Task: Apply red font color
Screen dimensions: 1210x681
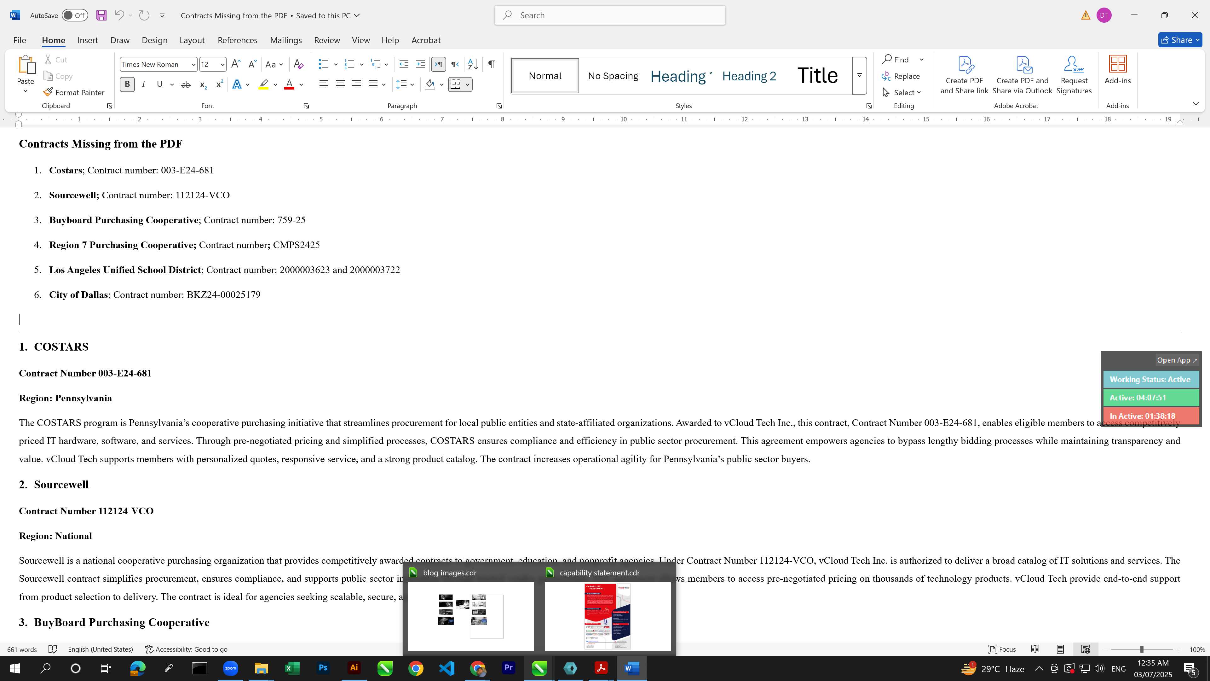Action: pyautogui.click(x=289, y=84)
